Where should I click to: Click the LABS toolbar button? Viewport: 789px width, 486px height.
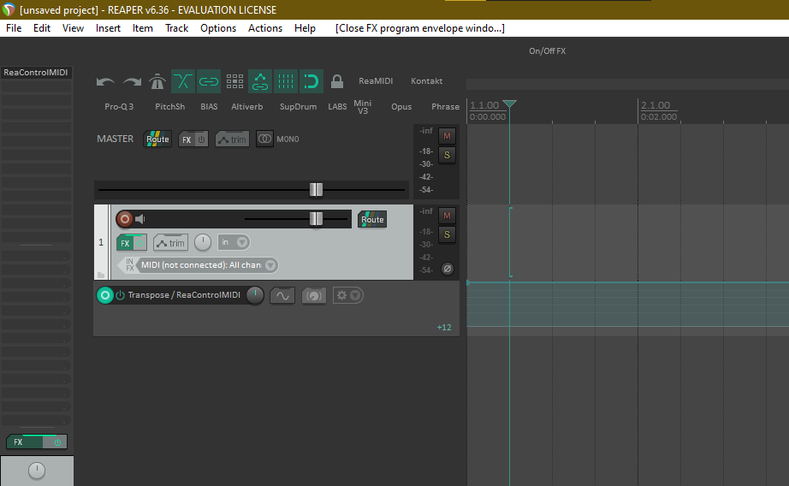pos(337,107)
